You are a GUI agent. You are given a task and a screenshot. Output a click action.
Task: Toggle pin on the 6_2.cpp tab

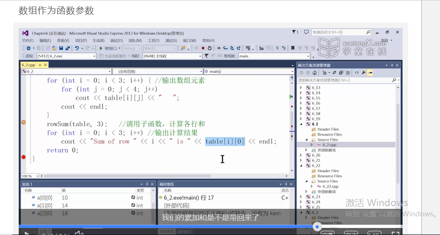pyautogui.click(x=40, y=65)
